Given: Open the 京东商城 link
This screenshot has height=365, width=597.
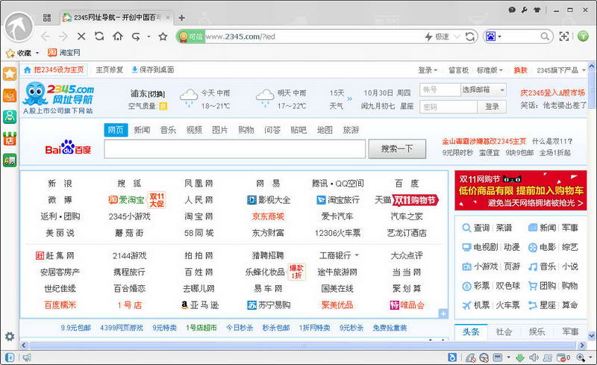Looking at the screenshot, I should (x=268, y=216).
